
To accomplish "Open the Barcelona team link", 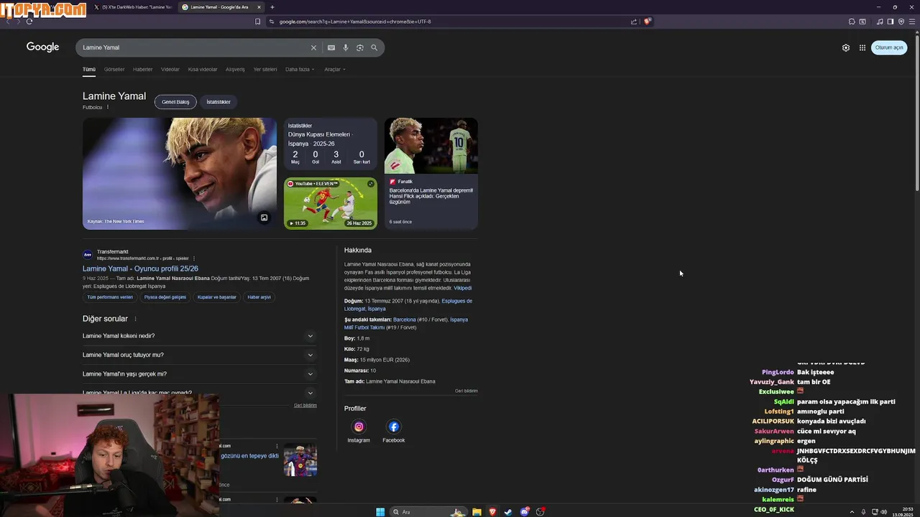I will [405, 320].
